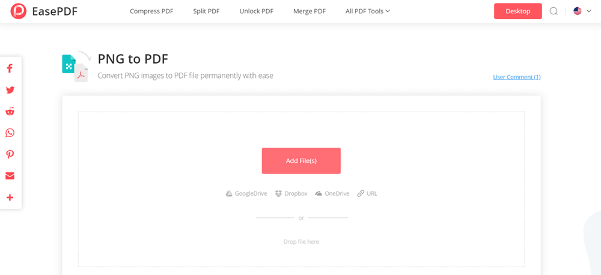Screen dimensions: 601x275
Task: Click the search magnifier icon
Action: pos(554,11)
